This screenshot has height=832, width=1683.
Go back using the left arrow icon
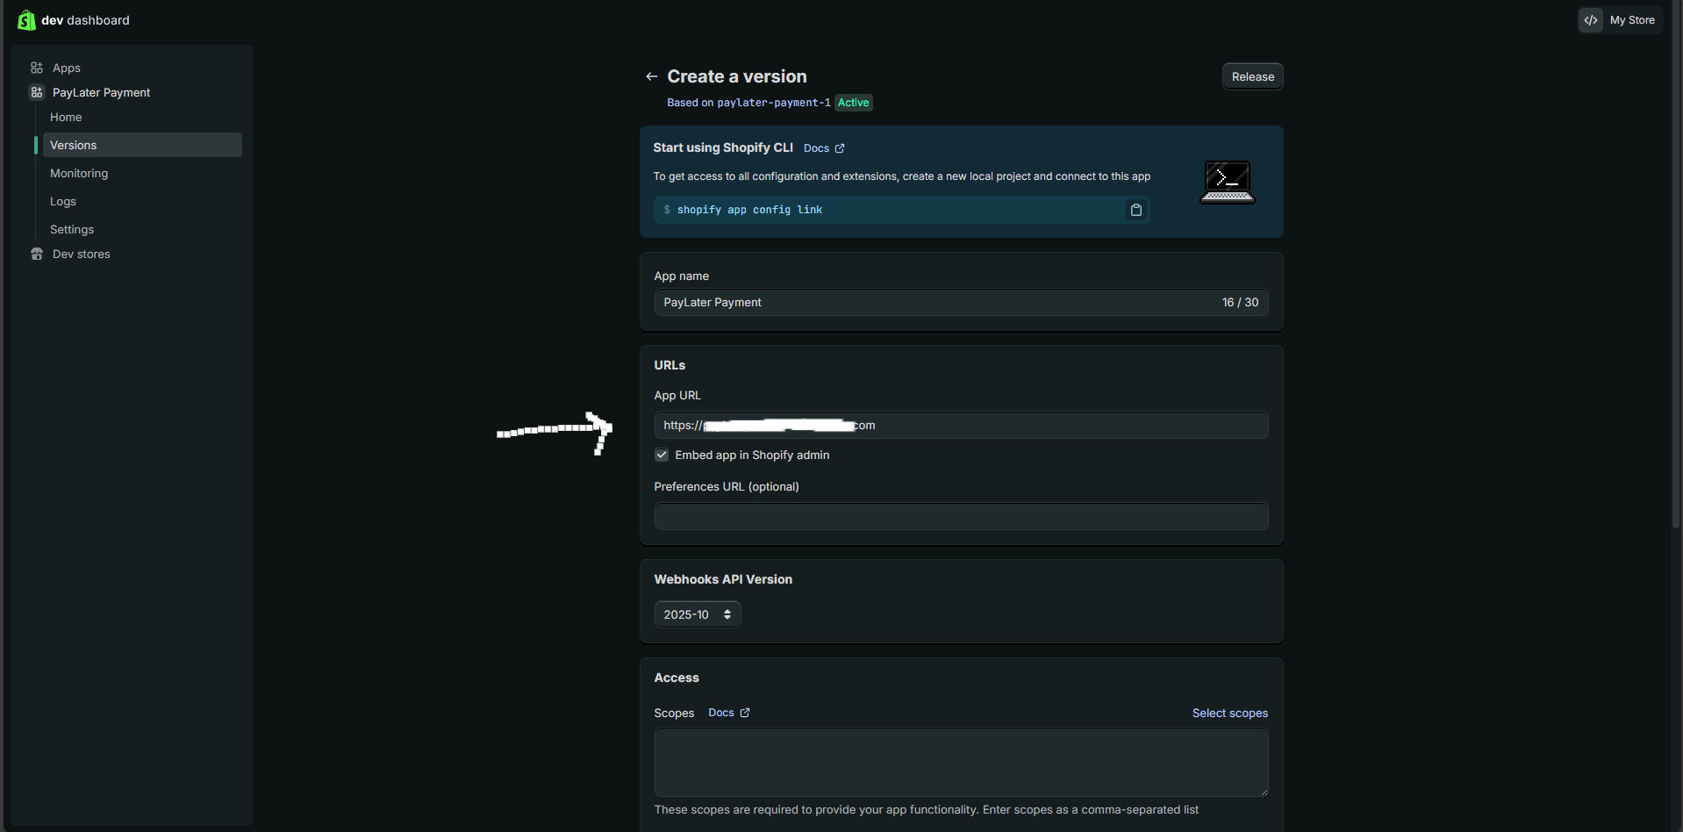pyautogui.click(x=651, y=76)
